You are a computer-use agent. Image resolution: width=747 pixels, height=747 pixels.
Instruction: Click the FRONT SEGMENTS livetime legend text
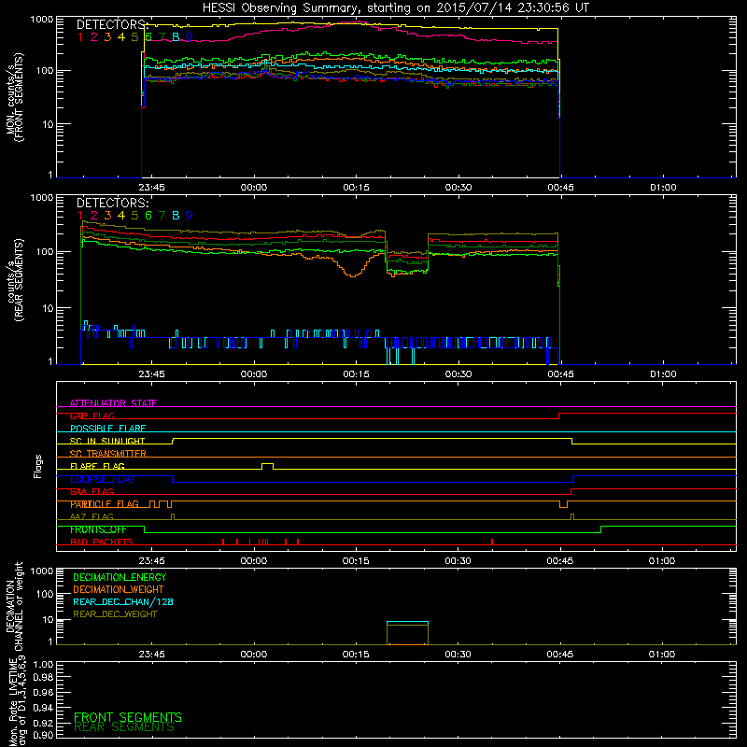coord(128,717)
